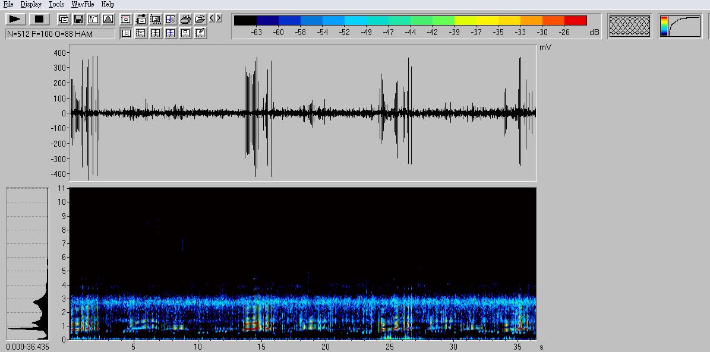The height and width of the screenshot is (352, 710).
Task: Click the red end of dB color scale
Action: pos(575,21)
